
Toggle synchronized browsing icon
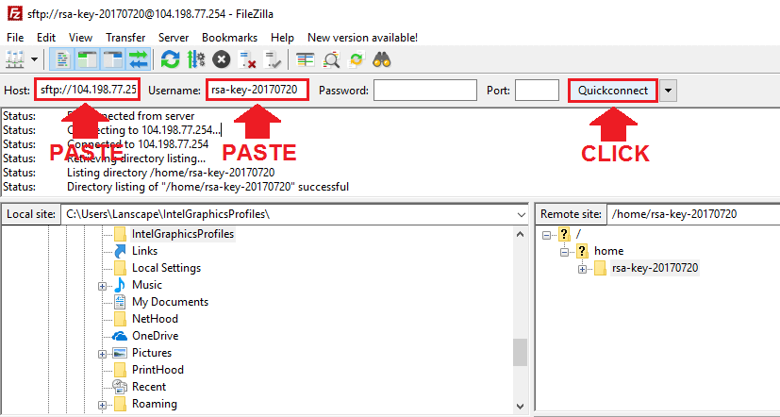pos(357,60)
